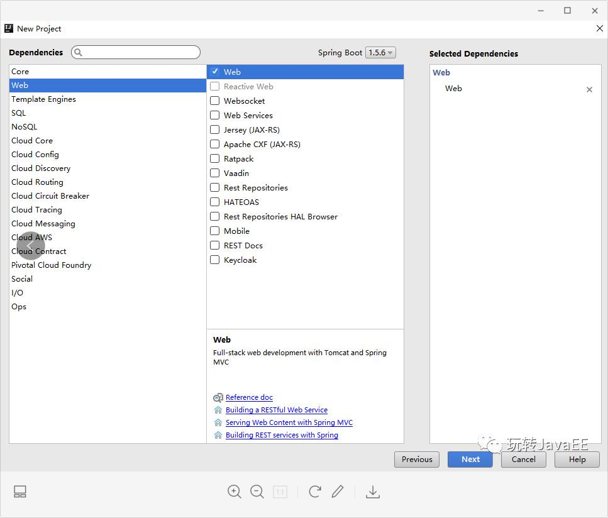This screenshot has height=518, width=608.
Task: Open the thumbnail gallery view icon
Action: tap(19, 492)
